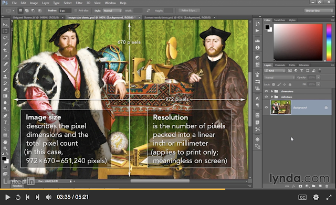Screen dimensions: 336x205
Task: Click the closed captions CC icon
Action: tap(302, 197)
